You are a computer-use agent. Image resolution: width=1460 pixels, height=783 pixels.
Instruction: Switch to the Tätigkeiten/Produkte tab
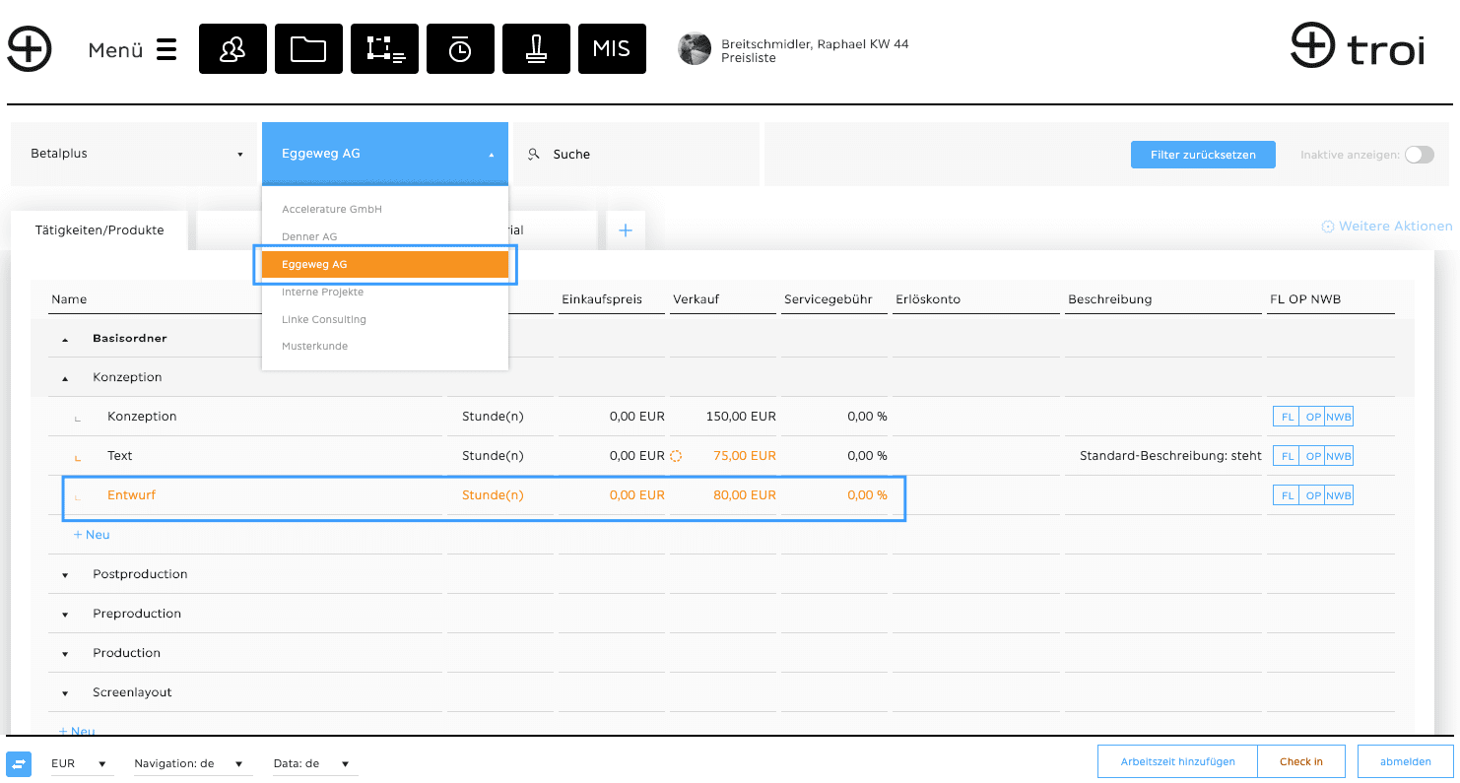click(x=100, y=230)
